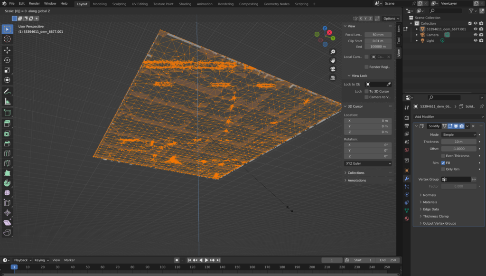Open viewport Options button
The width and height of the screenshot is (486, 276).
(390, 19)
